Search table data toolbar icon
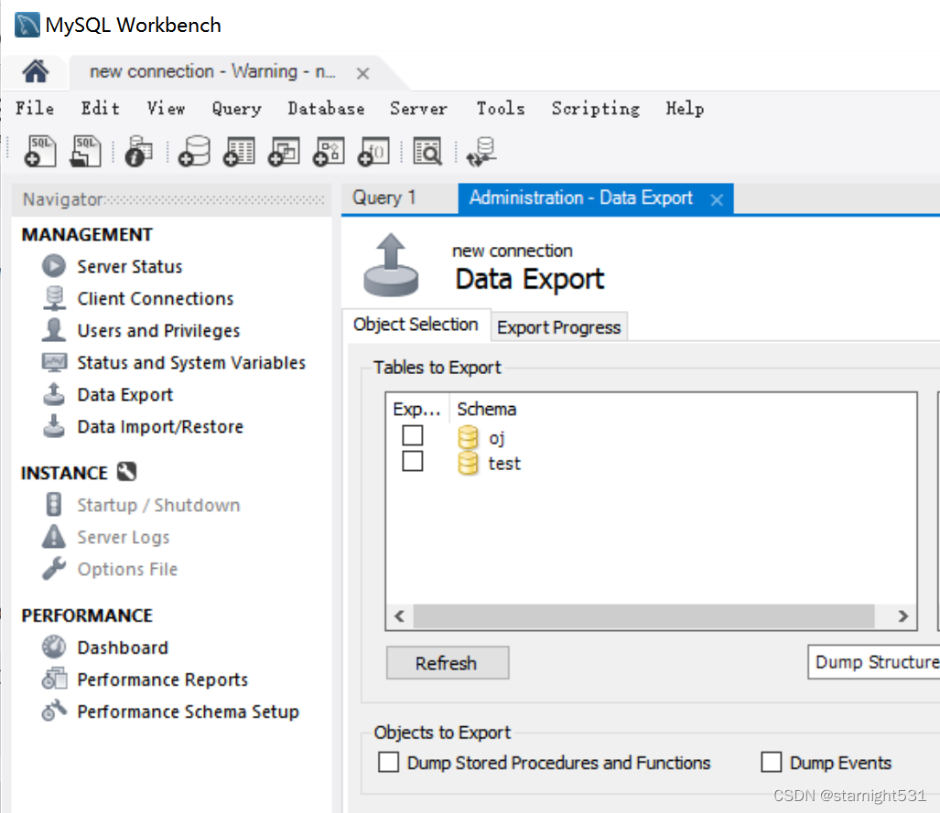This screenshot has height=813, width=940. (x=427, y=151)
